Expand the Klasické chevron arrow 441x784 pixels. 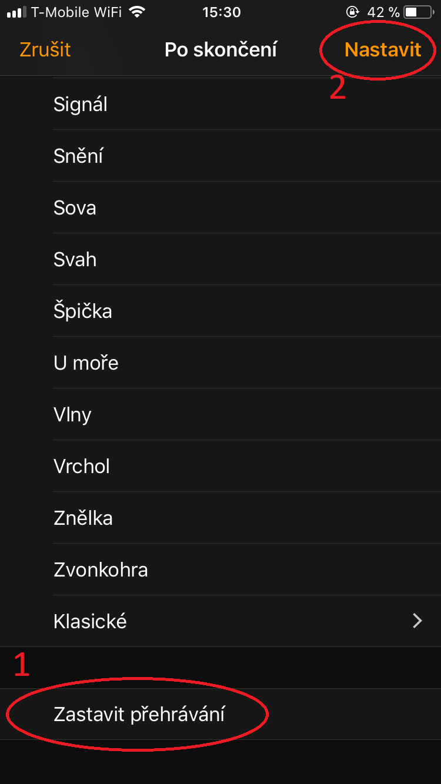(417, 621)
